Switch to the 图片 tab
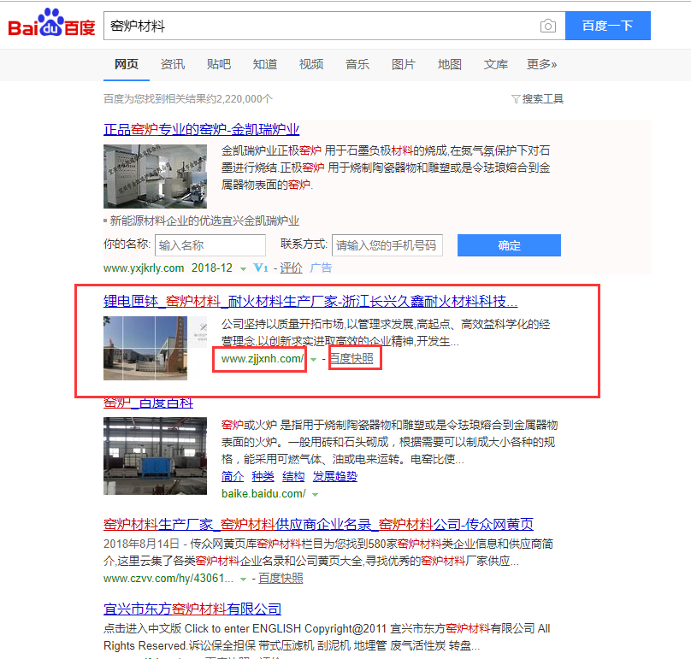This screenshot has width=691, height=659. click(x=404, y=64)
